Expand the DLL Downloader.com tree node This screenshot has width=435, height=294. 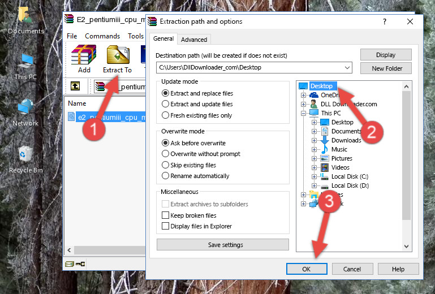(304, 104)
